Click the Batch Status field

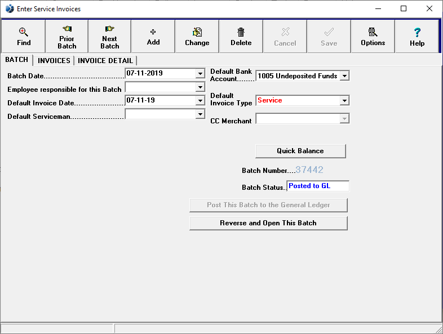318,186
